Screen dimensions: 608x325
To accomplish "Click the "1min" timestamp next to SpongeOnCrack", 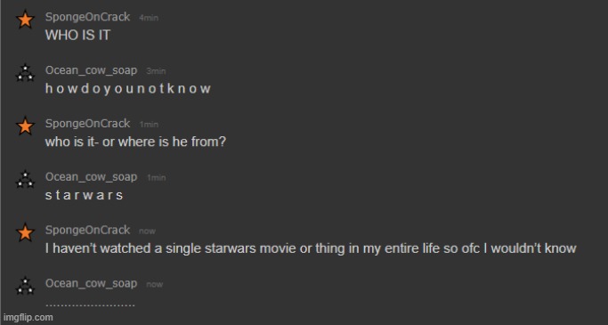I will click(149, 125).
